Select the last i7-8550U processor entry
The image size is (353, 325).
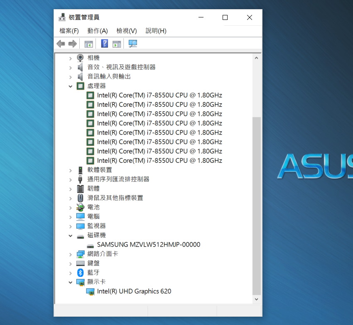coord(159,161)
